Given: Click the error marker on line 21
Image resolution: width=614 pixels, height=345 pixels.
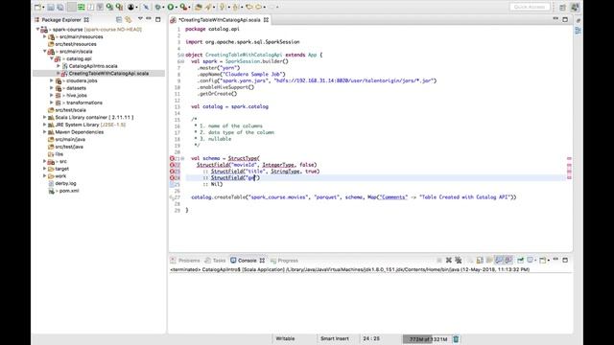Looking at the screenshot, I should (173, 158).
